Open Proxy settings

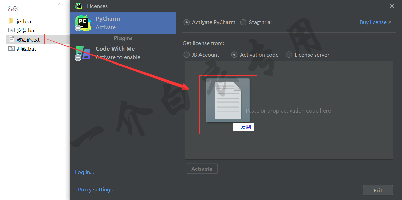pyautogui.click(x=96, y=190)
